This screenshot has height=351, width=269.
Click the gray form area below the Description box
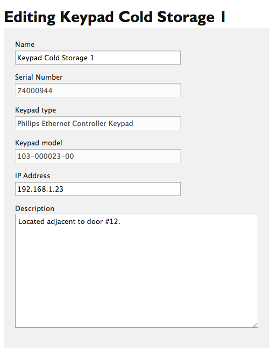(x=137, y=338)
